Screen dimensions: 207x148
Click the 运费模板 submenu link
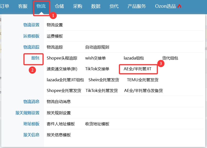55,36
